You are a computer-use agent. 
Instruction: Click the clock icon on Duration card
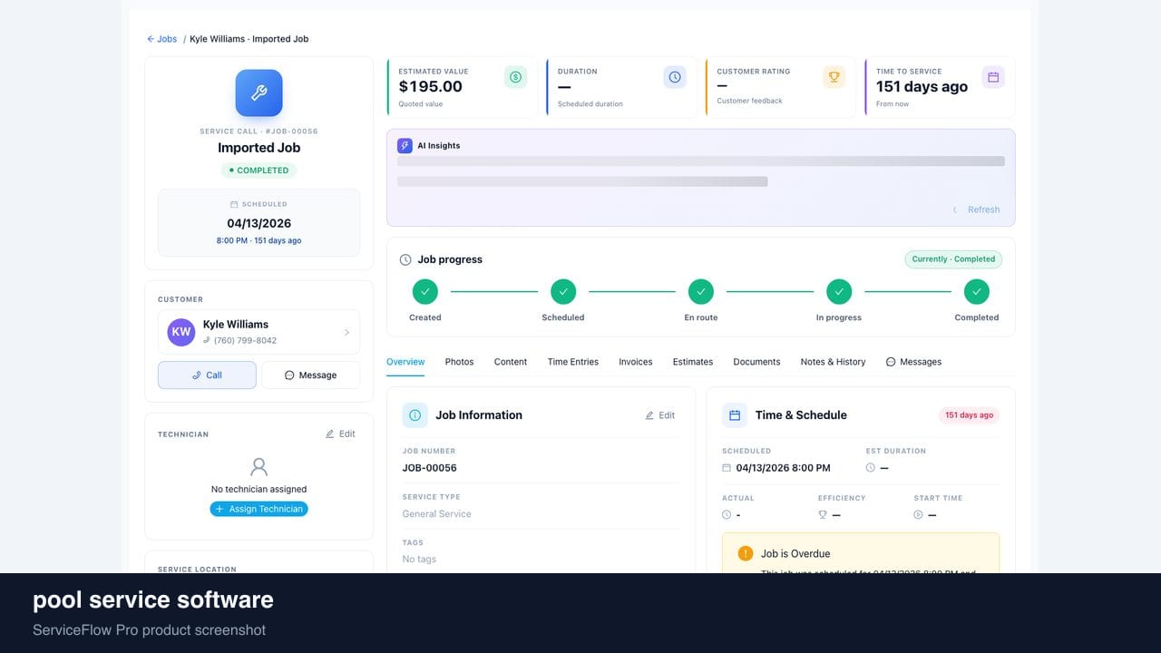tap(675, 77)
